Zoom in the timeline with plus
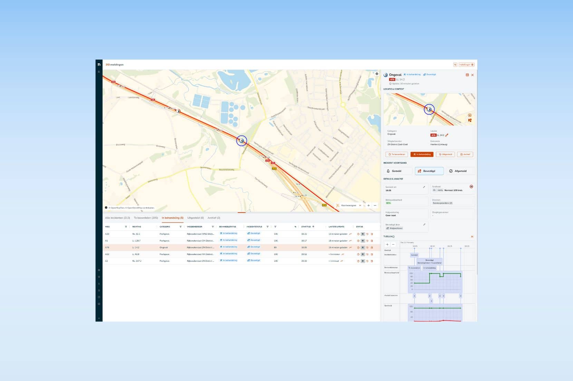 pos(387,244)
